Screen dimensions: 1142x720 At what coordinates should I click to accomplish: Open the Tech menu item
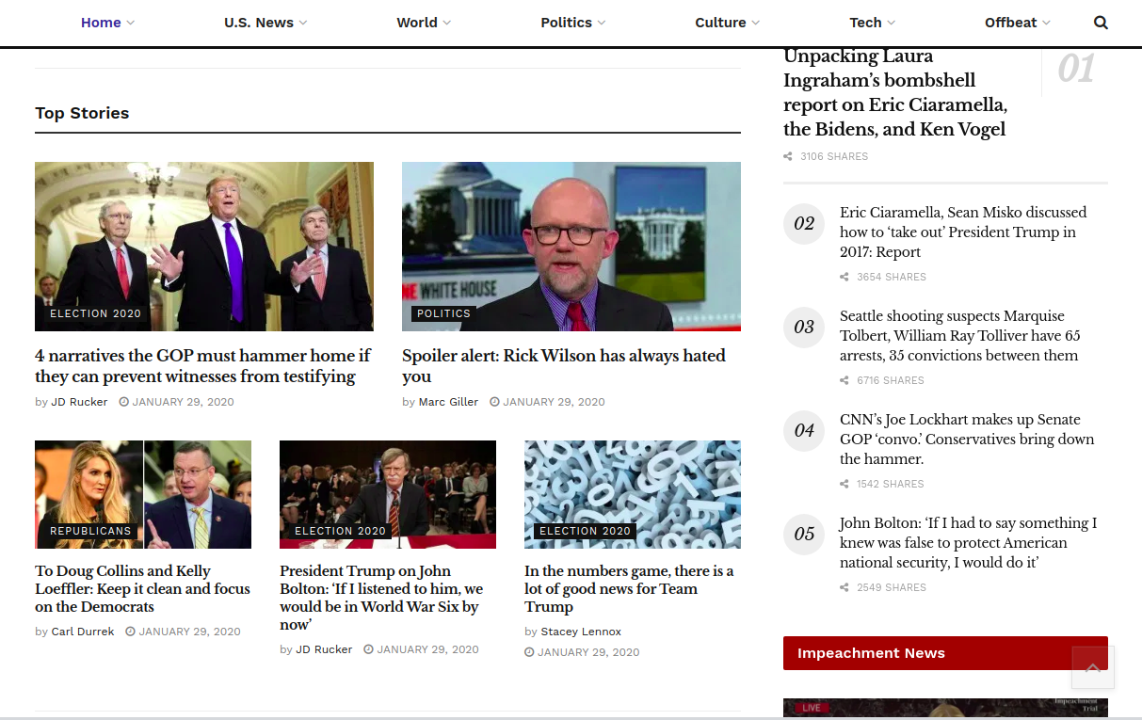point(872,23)
